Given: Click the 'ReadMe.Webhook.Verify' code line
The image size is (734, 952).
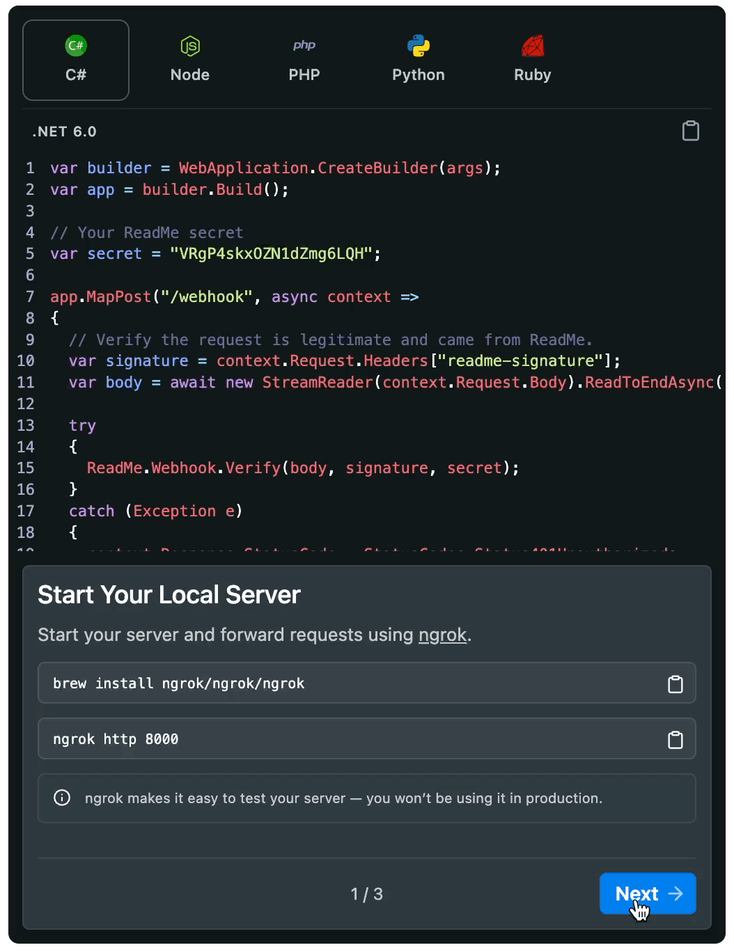Looking at the screenshot, I should point(303,468).
